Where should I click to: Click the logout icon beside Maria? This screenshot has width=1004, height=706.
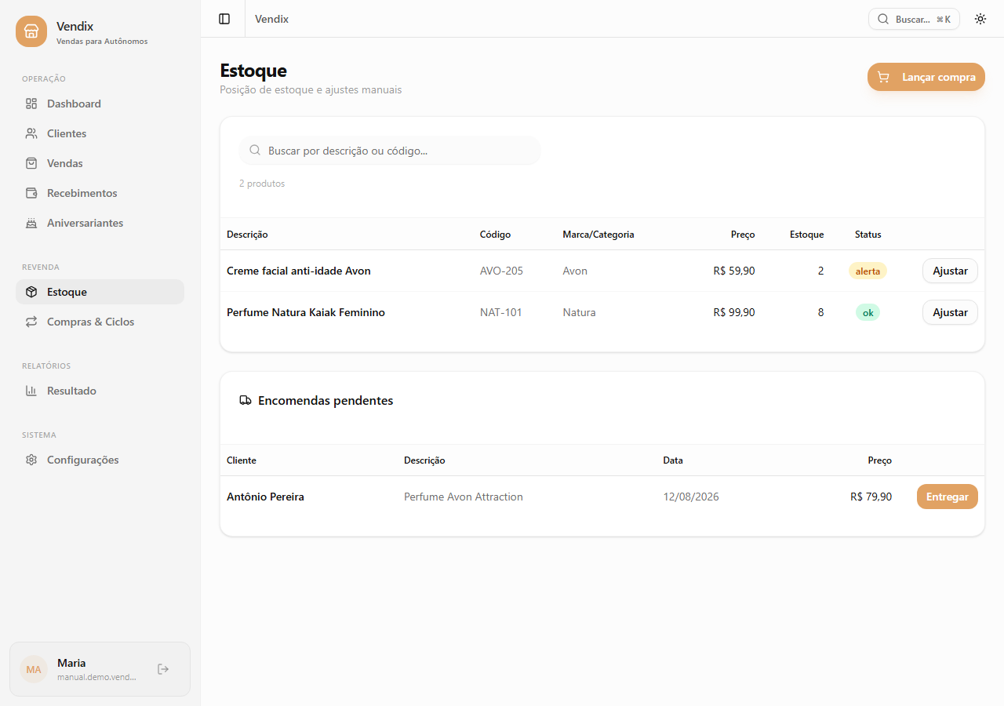coord(163,669)
